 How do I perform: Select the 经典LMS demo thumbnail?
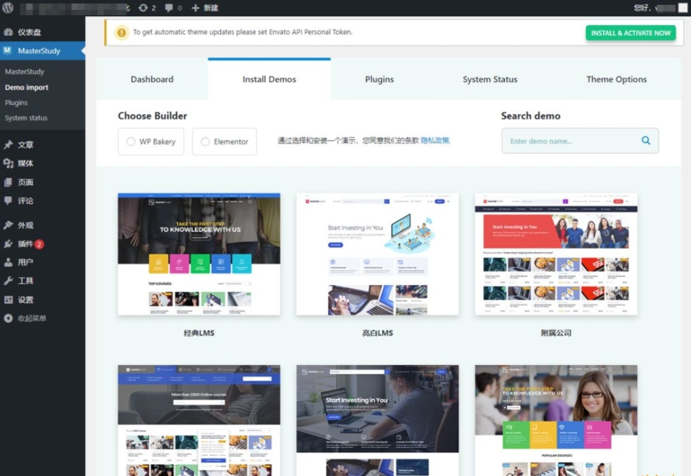click(199, 254)
